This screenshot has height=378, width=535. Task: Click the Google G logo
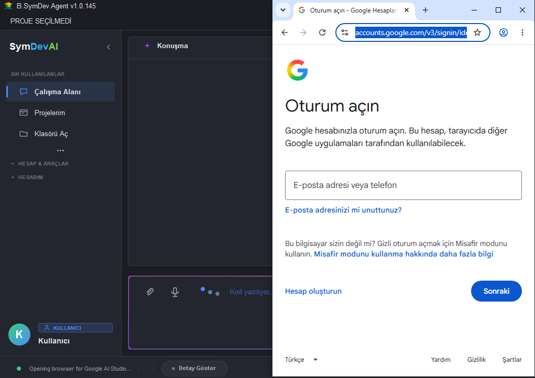(x=298, y=70)
